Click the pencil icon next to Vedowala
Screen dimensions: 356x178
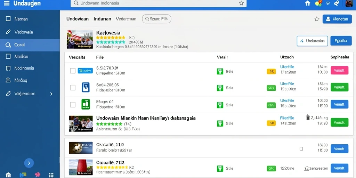pyautogui.click(x=8, y=32)
